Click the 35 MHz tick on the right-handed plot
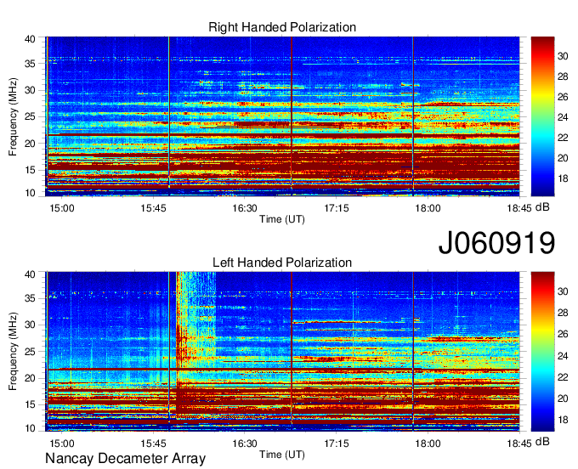The height and width of the screenshot is (469, 578). 30,64
